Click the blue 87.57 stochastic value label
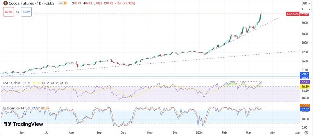The image size is (313, 137). point(304,109)
